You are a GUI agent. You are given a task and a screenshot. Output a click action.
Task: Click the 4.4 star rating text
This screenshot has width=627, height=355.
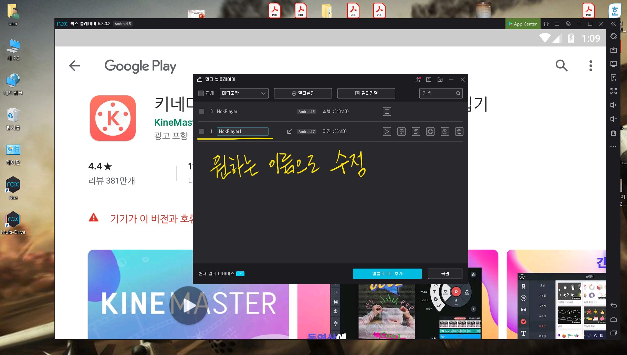click(100, 167)
